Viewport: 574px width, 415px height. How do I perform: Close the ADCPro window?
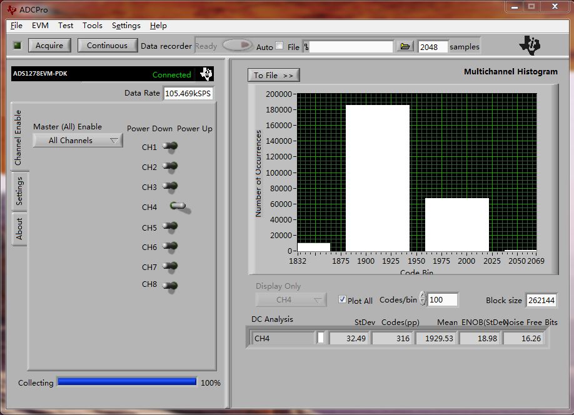[x=555, y=7]
